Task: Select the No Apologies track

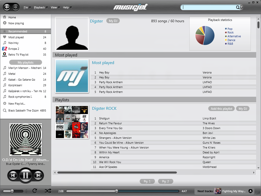Action: point(173,133)
